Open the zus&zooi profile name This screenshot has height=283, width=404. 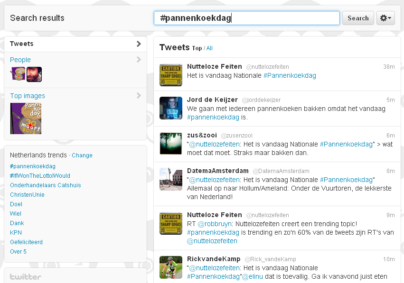pyautogui.click(x=202, y=135)
